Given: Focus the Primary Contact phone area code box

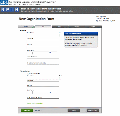Looking at the screenshot, I should [x=30, y=92].
